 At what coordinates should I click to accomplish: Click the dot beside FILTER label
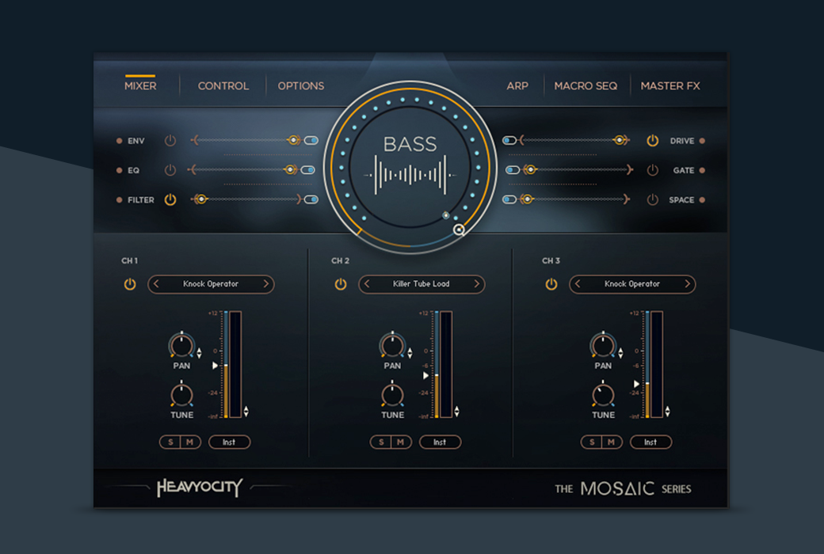[120, 199]
